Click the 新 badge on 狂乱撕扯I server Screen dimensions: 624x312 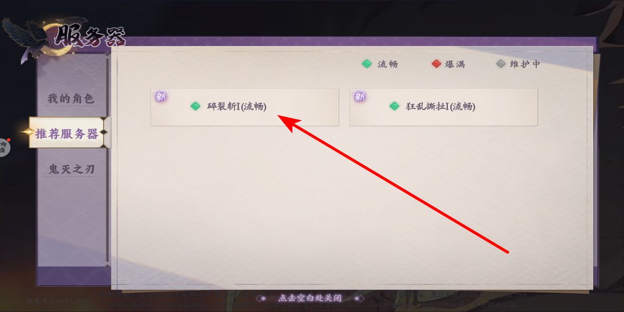click(x=359, y=96)
